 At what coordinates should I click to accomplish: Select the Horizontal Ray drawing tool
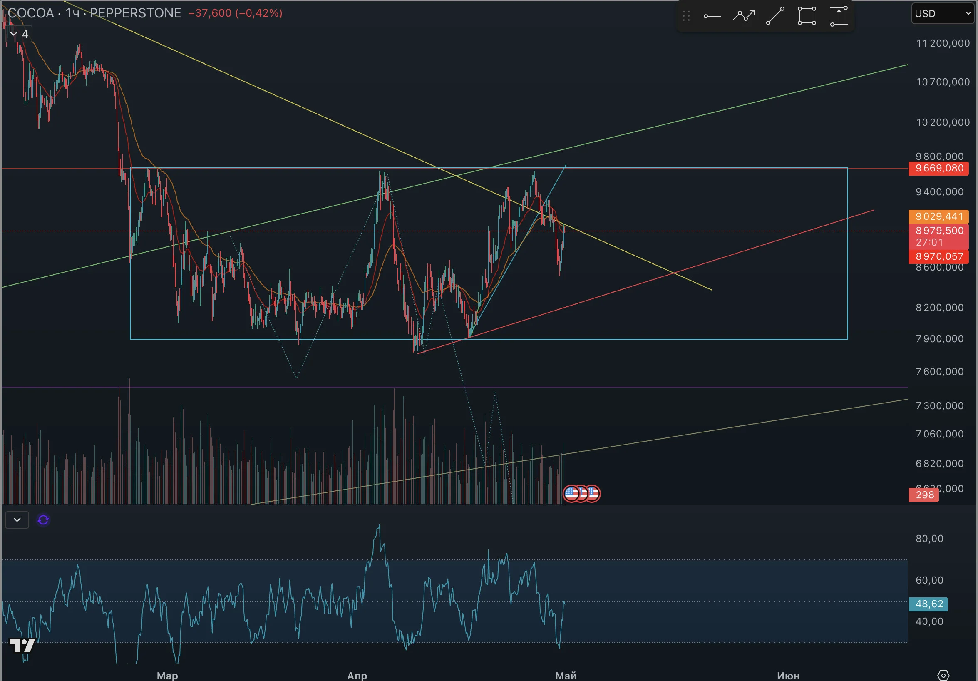712,16
